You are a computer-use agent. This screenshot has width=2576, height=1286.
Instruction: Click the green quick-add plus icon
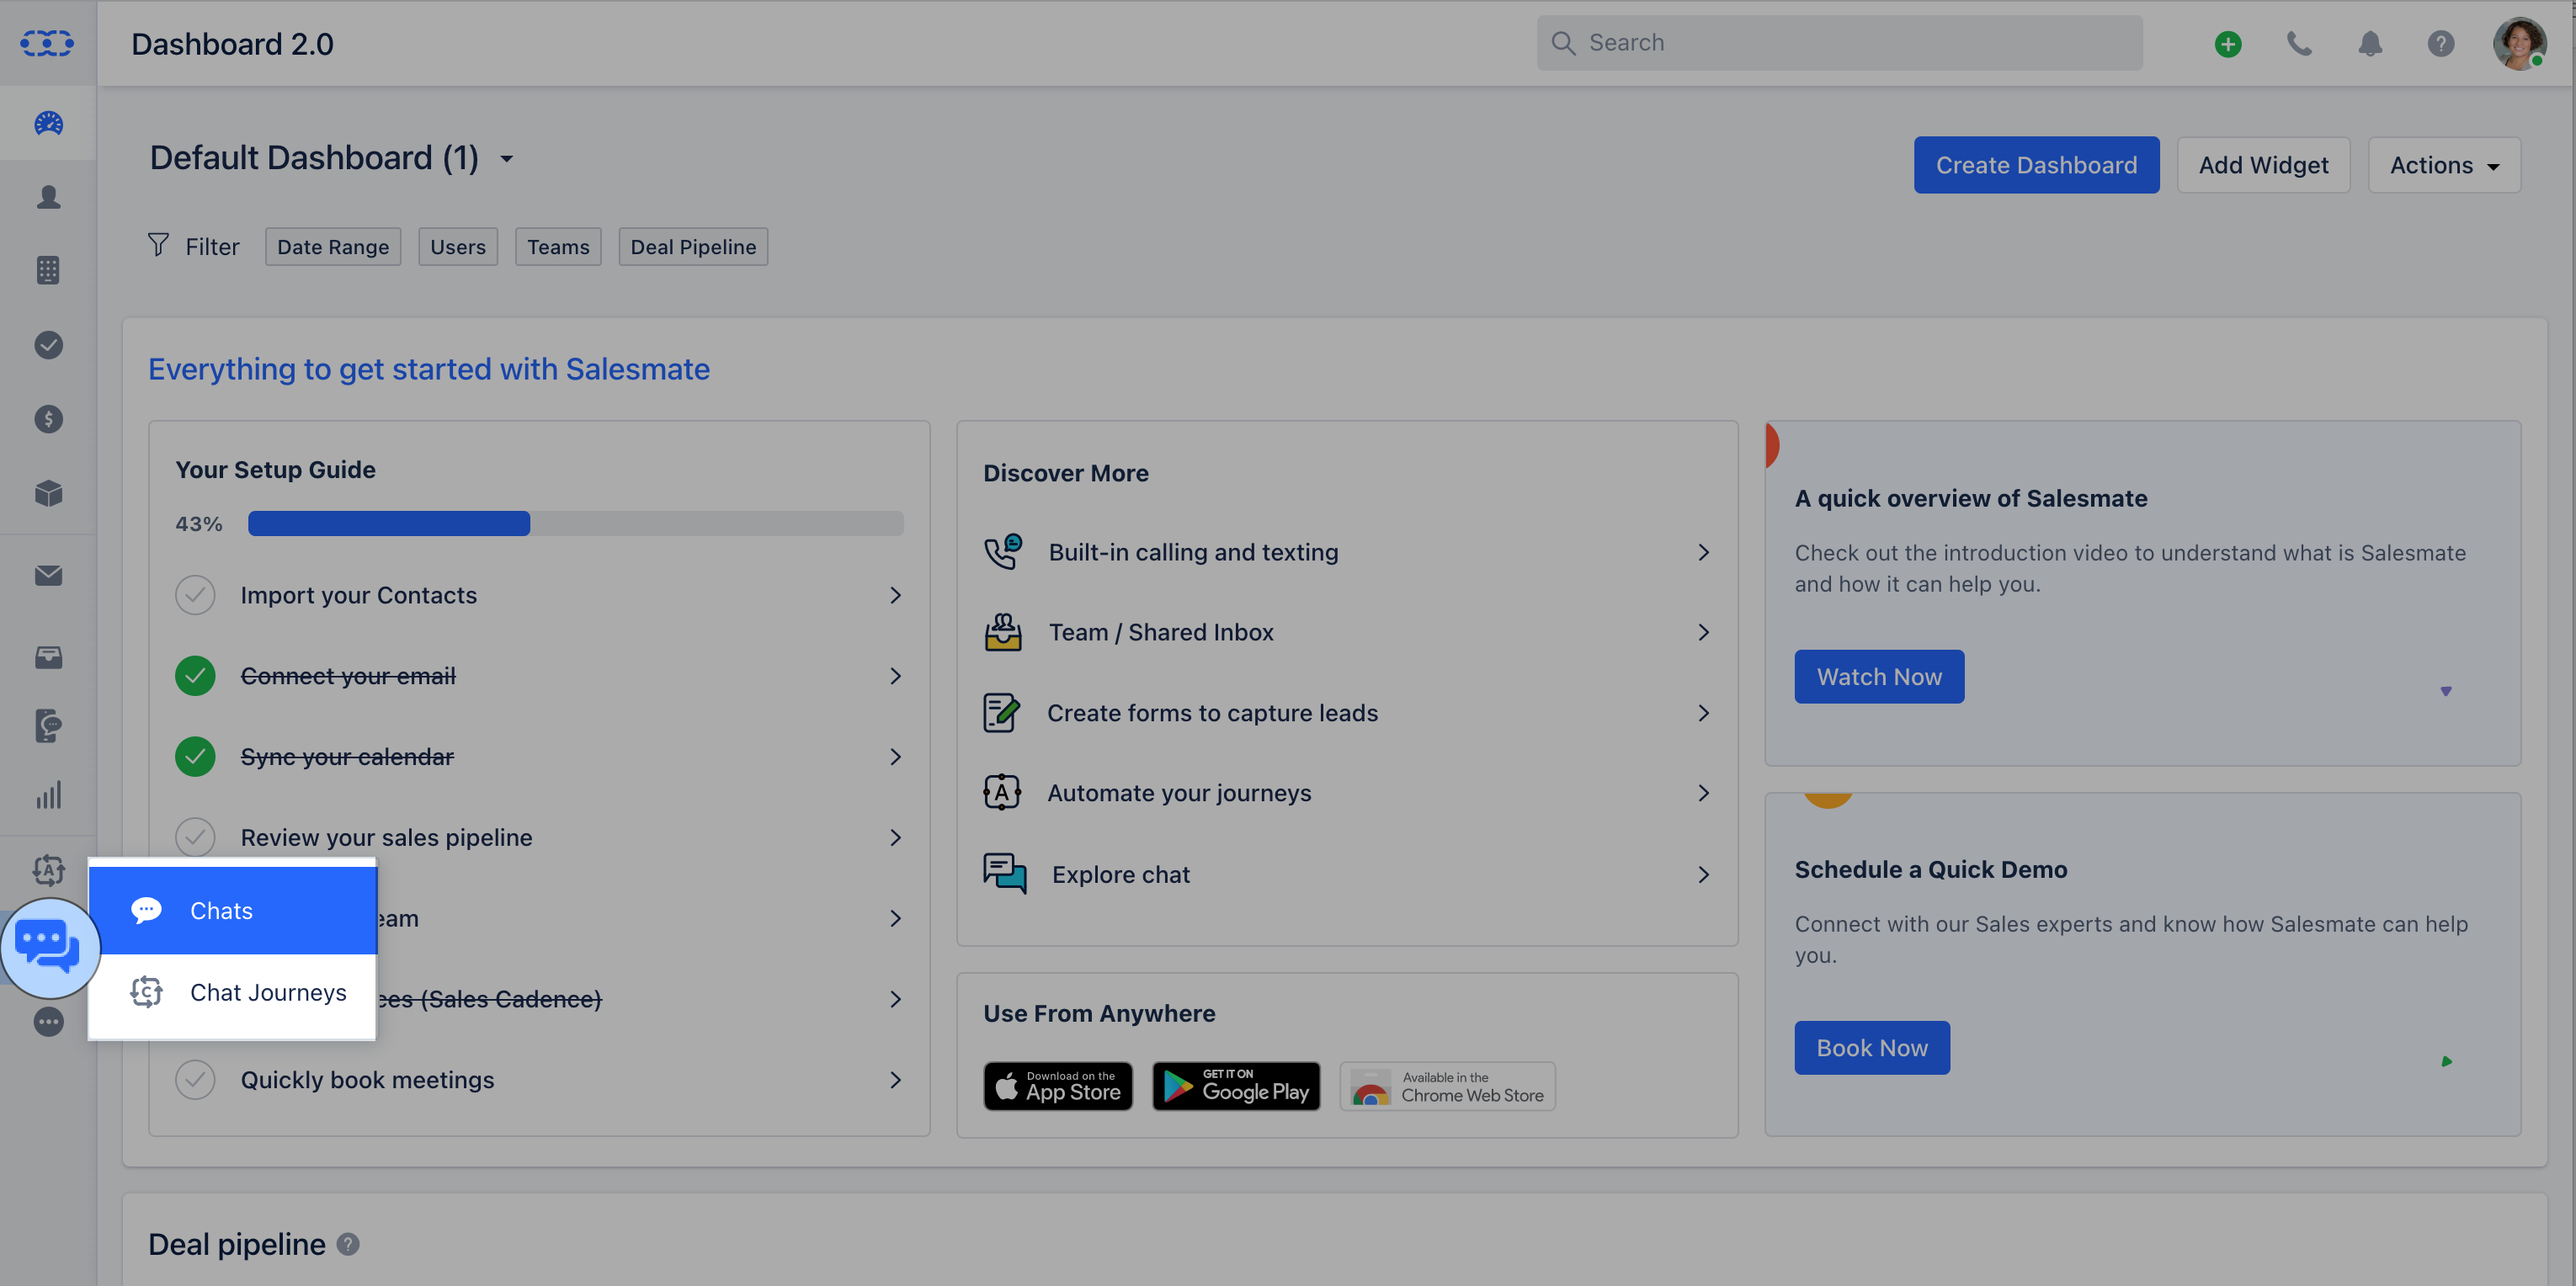[x=2227, y=44]
